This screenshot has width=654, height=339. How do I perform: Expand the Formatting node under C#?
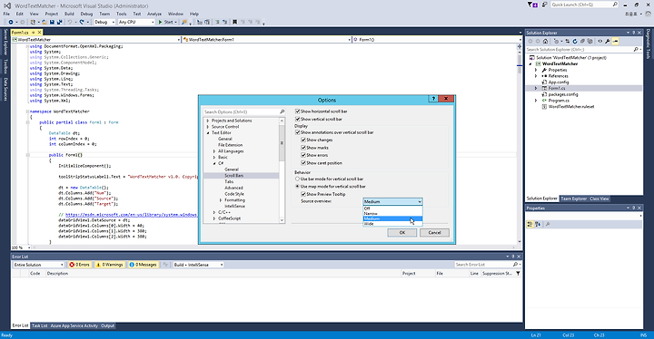[x=221, y=200]
